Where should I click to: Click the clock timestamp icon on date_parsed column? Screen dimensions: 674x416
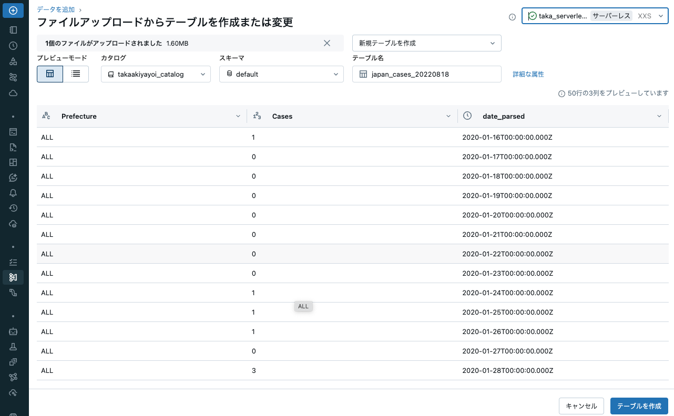(x=467, y=116)
